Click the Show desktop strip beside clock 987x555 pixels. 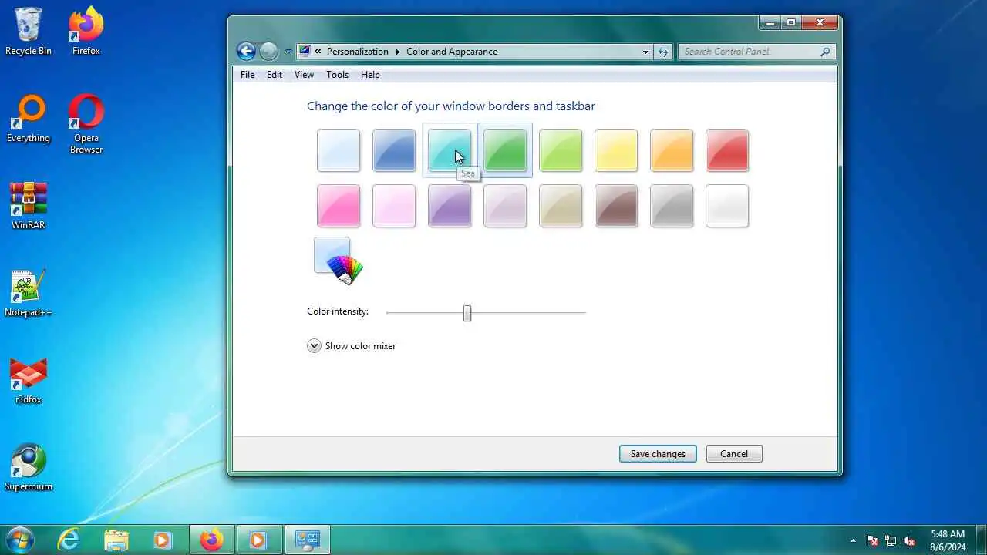click(981, 540)
